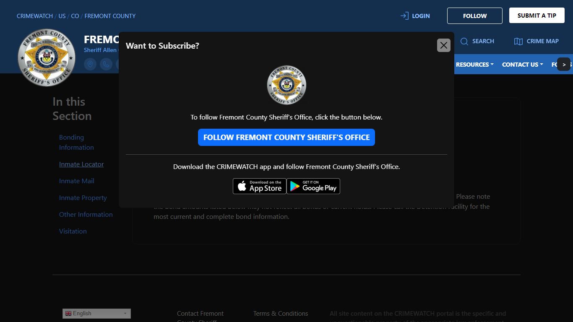573x322 pixels.
Task: Click the phone icon in header
Action: 106,64
